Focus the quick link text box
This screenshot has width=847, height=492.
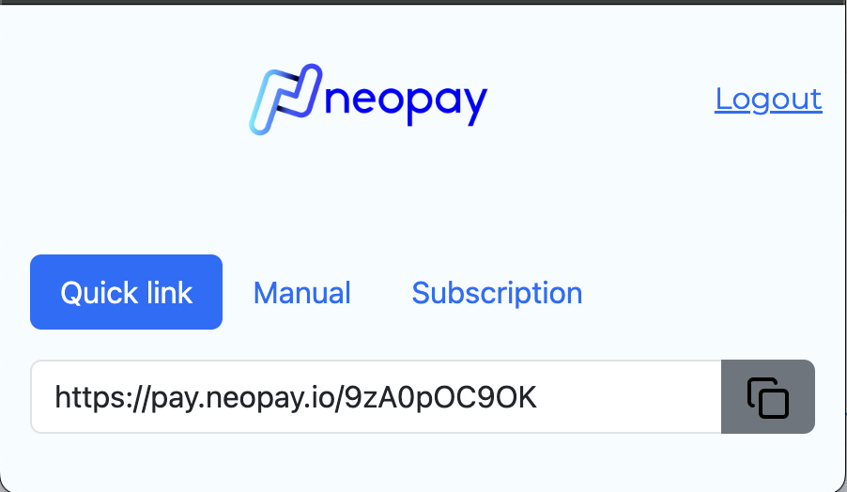pyautogui.click(x=376, y=397)
